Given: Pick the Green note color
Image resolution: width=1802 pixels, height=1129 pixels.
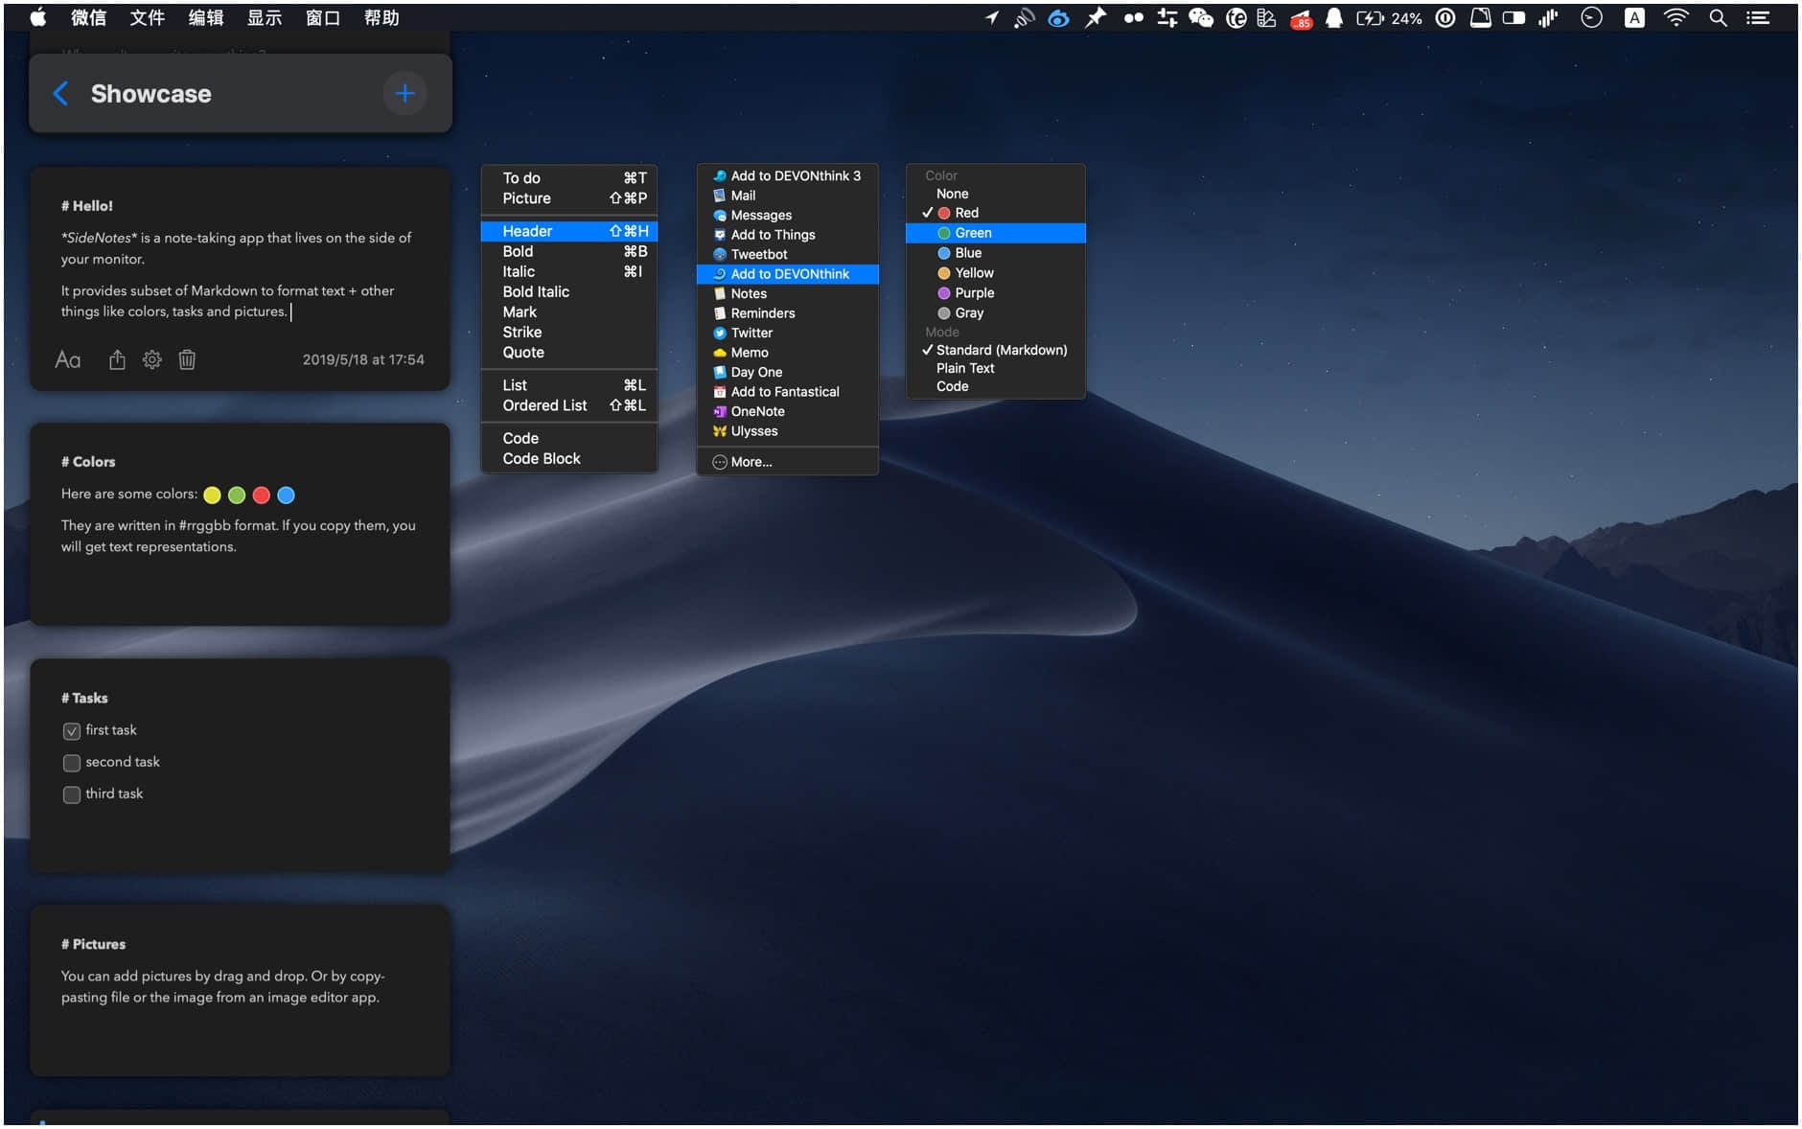Looking at the screenshot, I should click(x=972, y=233).
